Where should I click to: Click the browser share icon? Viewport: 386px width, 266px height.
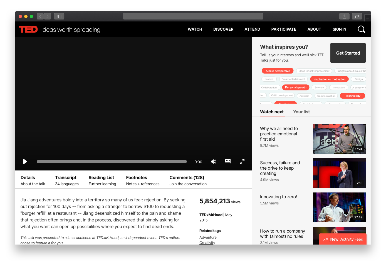point(344,16)
